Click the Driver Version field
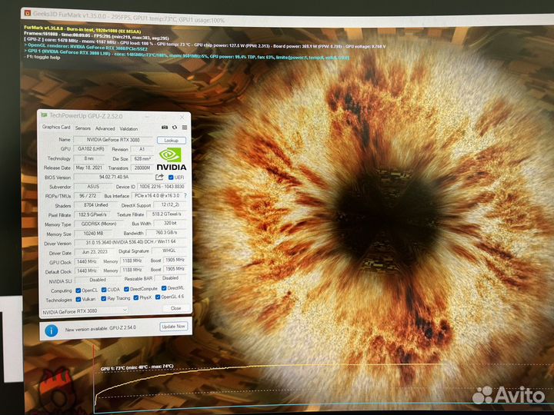Image resolution: width=554 pixels, height=415 pixels. point(131,242)
